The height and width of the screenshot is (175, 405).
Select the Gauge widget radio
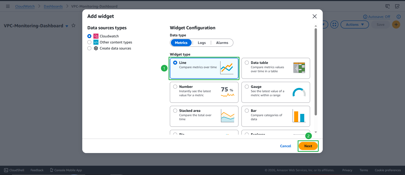point(247,87)
